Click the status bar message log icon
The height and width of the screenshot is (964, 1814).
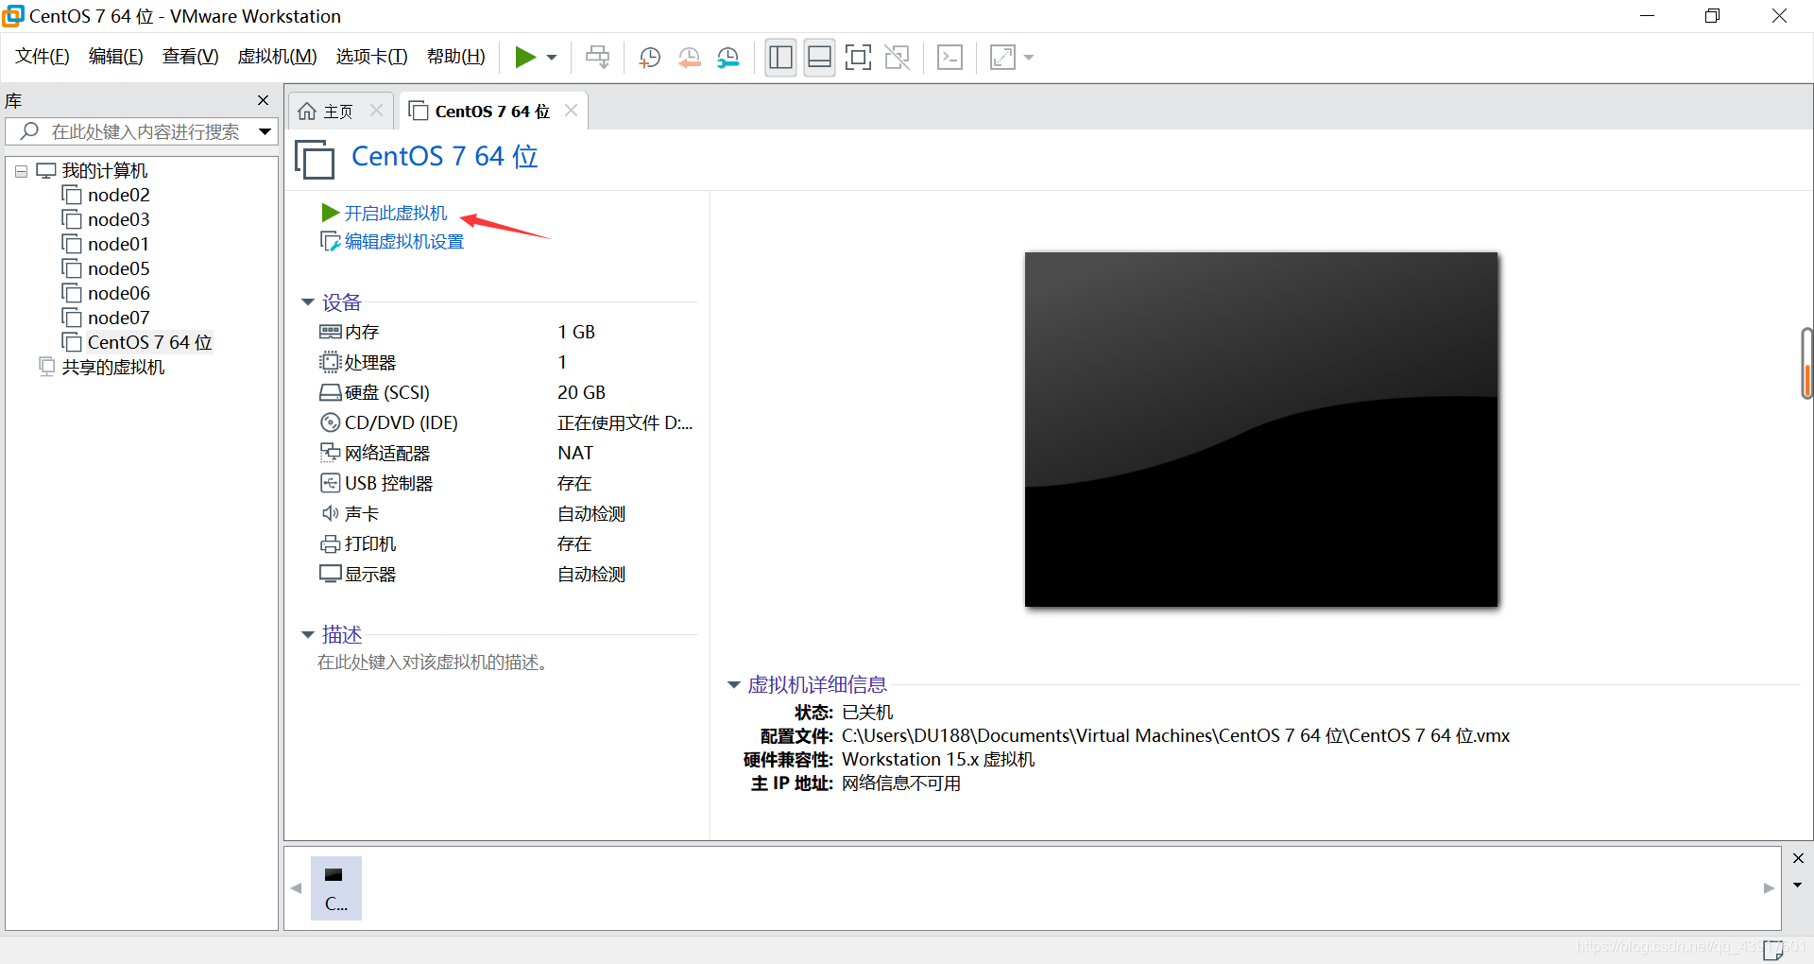coord(1773,950)
